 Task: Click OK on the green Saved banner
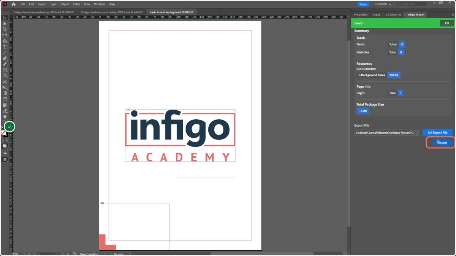447,23
